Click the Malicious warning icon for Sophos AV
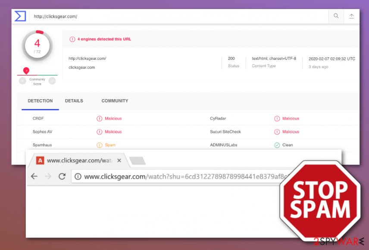369x250 pixels. coord(100,132)
